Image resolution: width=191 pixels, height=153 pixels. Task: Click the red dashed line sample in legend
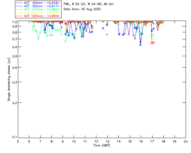19,16
